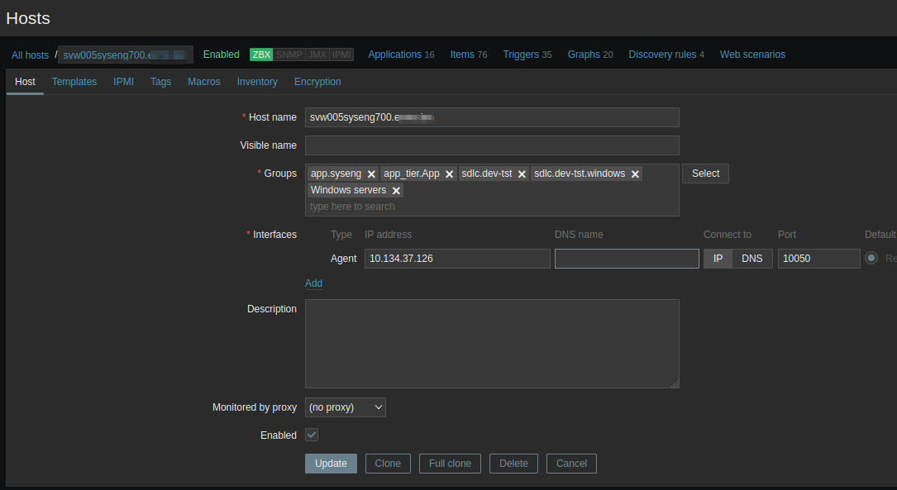Switch Connect to option to DNS

[x=751, y=259]
